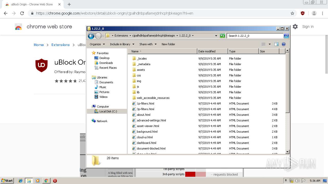Image resolution: width=328 pixels, height=184 pixels.
Task: Select Network in navigation pane
Action: coord(102,121)
